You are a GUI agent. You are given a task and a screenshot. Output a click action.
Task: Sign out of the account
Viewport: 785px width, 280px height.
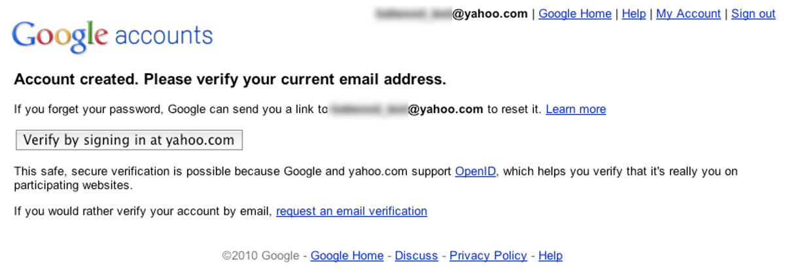pos(753,14)
